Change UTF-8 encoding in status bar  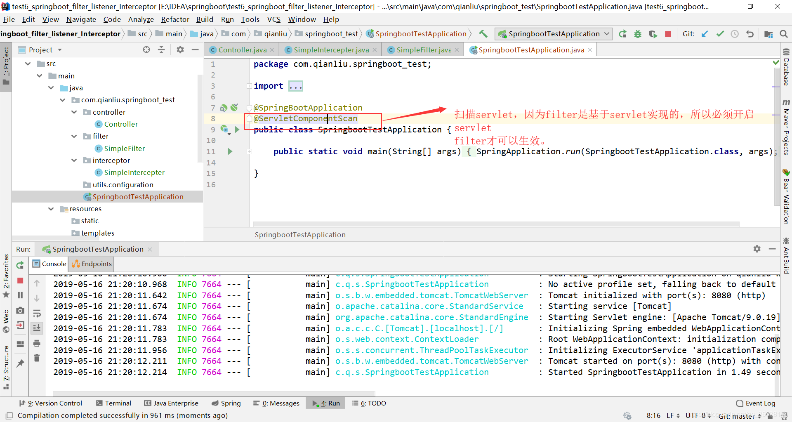pyautogui.click(x=698, y=415)
